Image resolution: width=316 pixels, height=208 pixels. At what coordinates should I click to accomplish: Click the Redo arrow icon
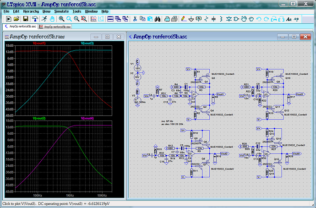(266, 19)
